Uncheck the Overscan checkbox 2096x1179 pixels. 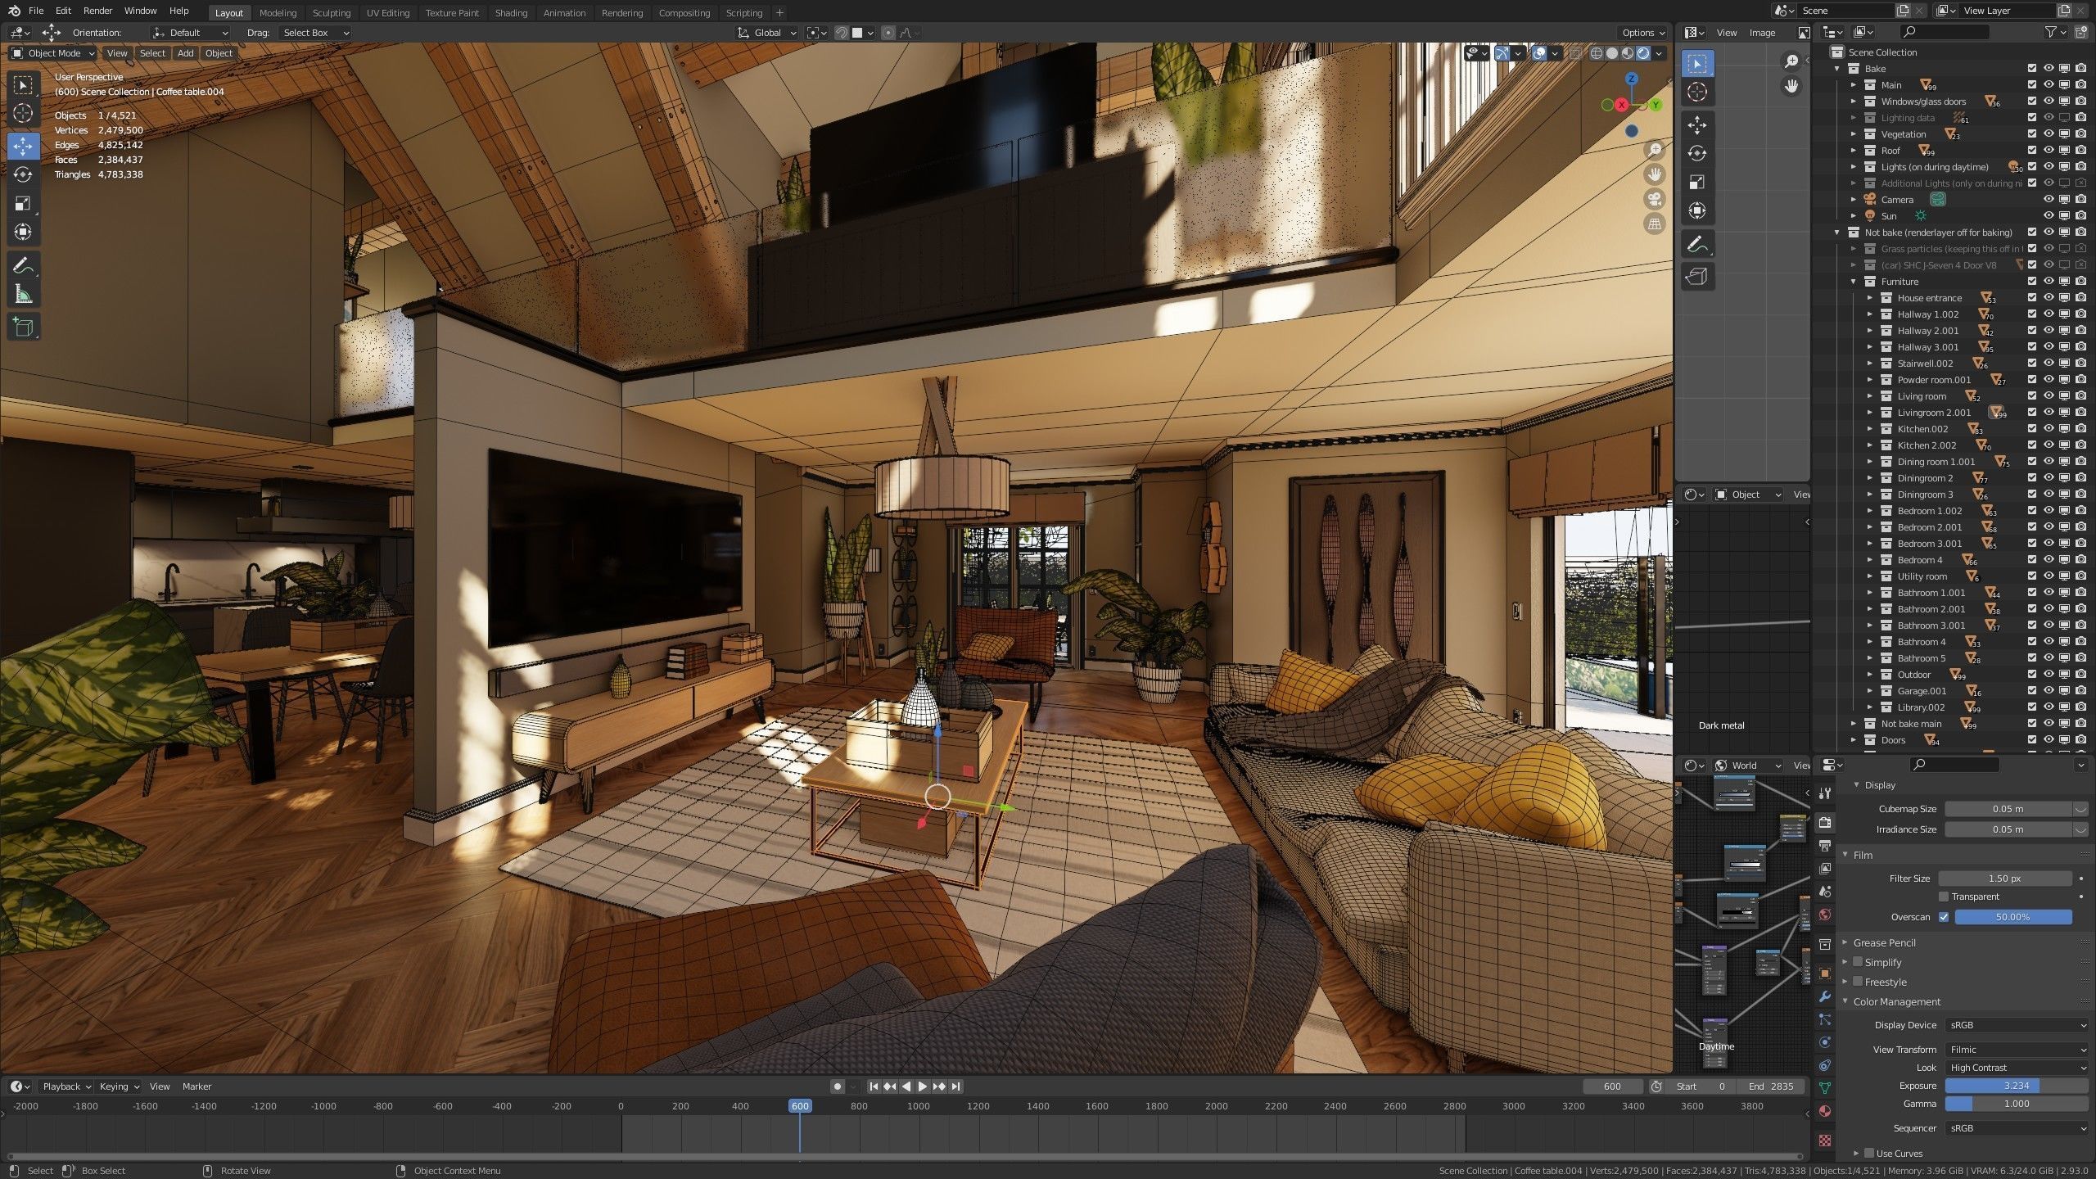(x=1944, y=917)
